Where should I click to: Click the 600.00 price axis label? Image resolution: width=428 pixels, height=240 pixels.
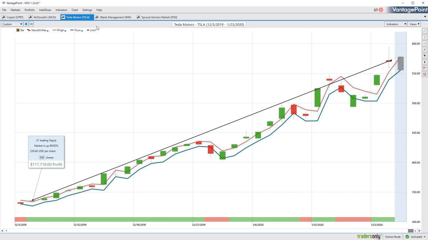pyautogui.click(x=416, y=43)
